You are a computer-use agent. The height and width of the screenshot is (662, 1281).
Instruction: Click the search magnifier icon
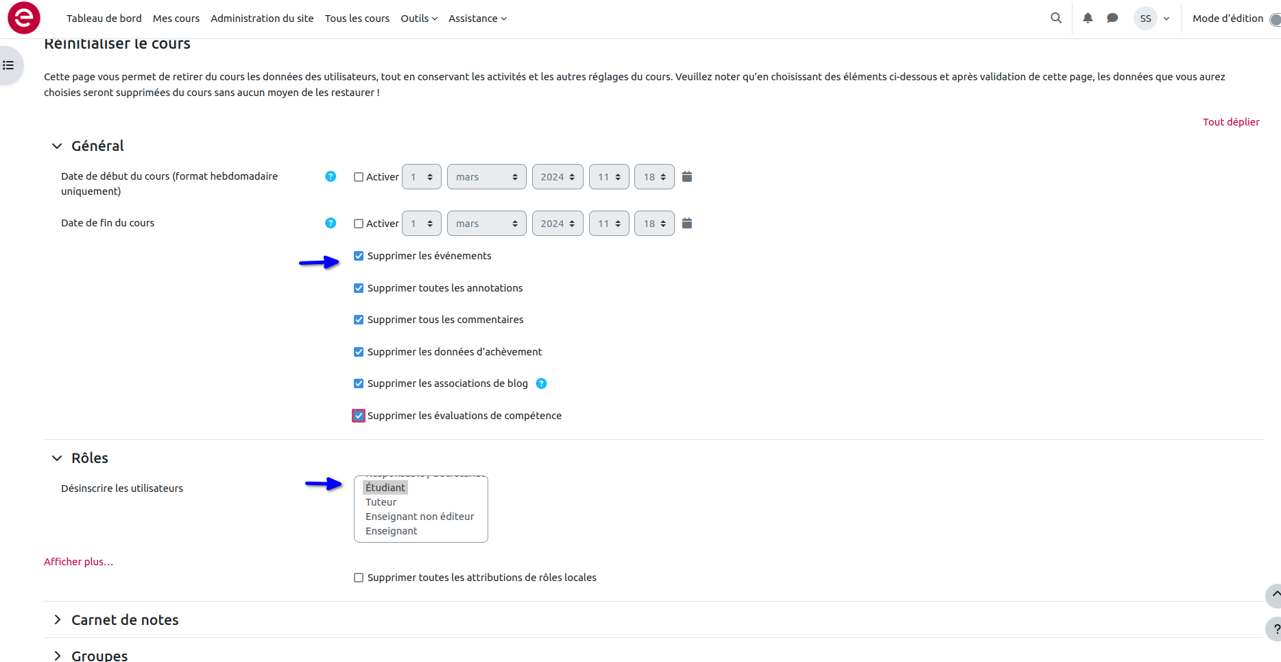pyautogui.click(x=1056, y=19)
